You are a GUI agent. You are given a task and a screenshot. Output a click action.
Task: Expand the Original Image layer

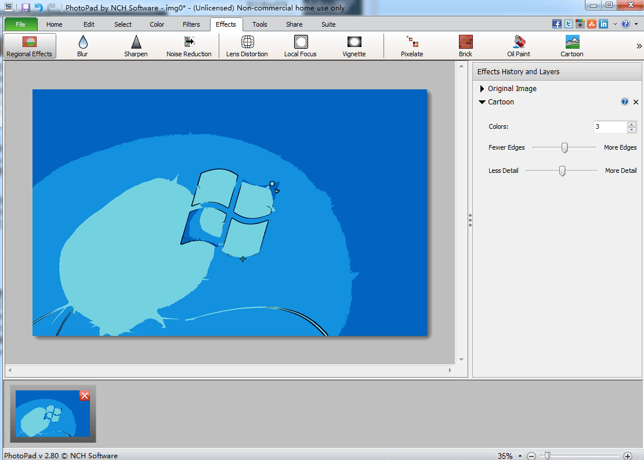(482, 89)
